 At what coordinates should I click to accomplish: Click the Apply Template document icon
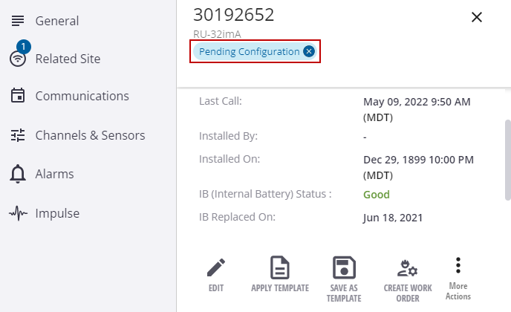pos(279,267)
